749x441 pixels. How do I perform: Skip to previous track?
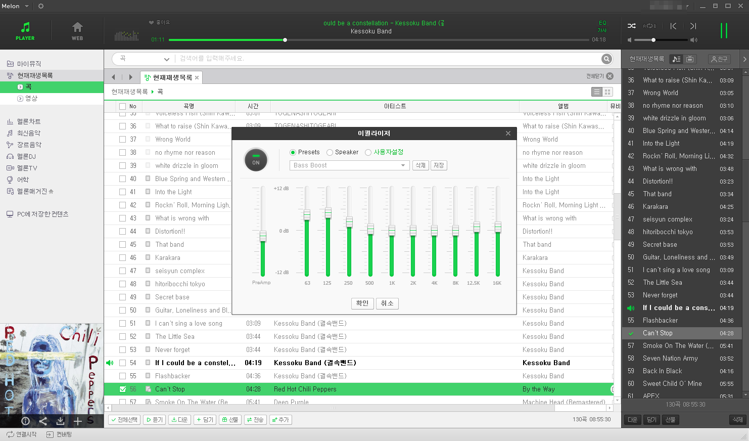[673, 26]
